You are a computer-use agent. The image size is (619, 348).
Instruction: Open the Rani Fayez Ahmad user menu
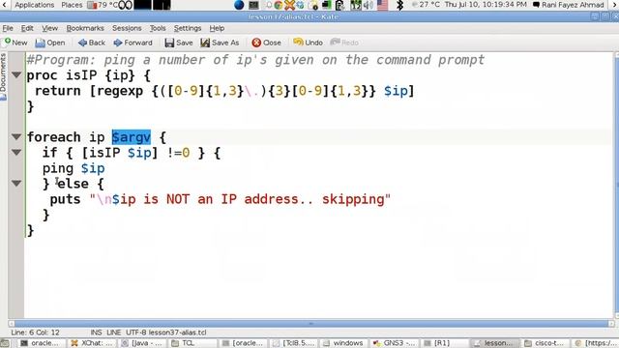pyautogui.click(x=569, y=5)
